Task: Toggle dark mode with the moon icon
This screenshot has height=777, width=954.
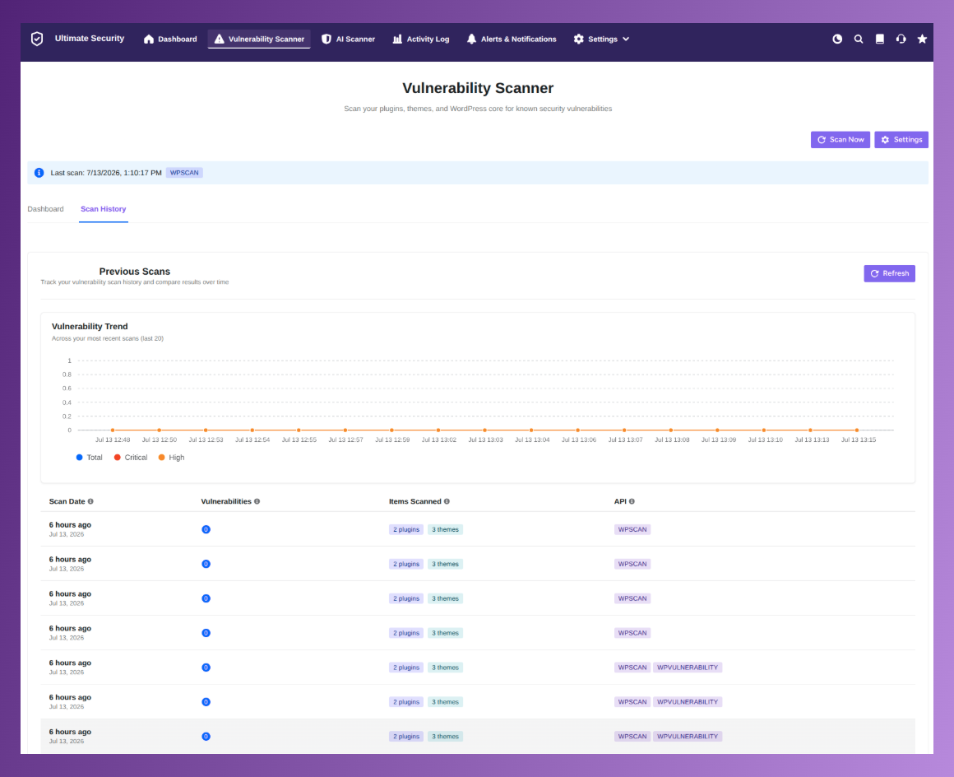Action: [x=837, y=39]
